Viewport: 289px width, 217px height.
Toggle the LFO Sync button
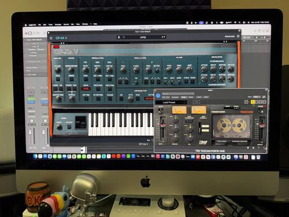[x=86, y=79]
